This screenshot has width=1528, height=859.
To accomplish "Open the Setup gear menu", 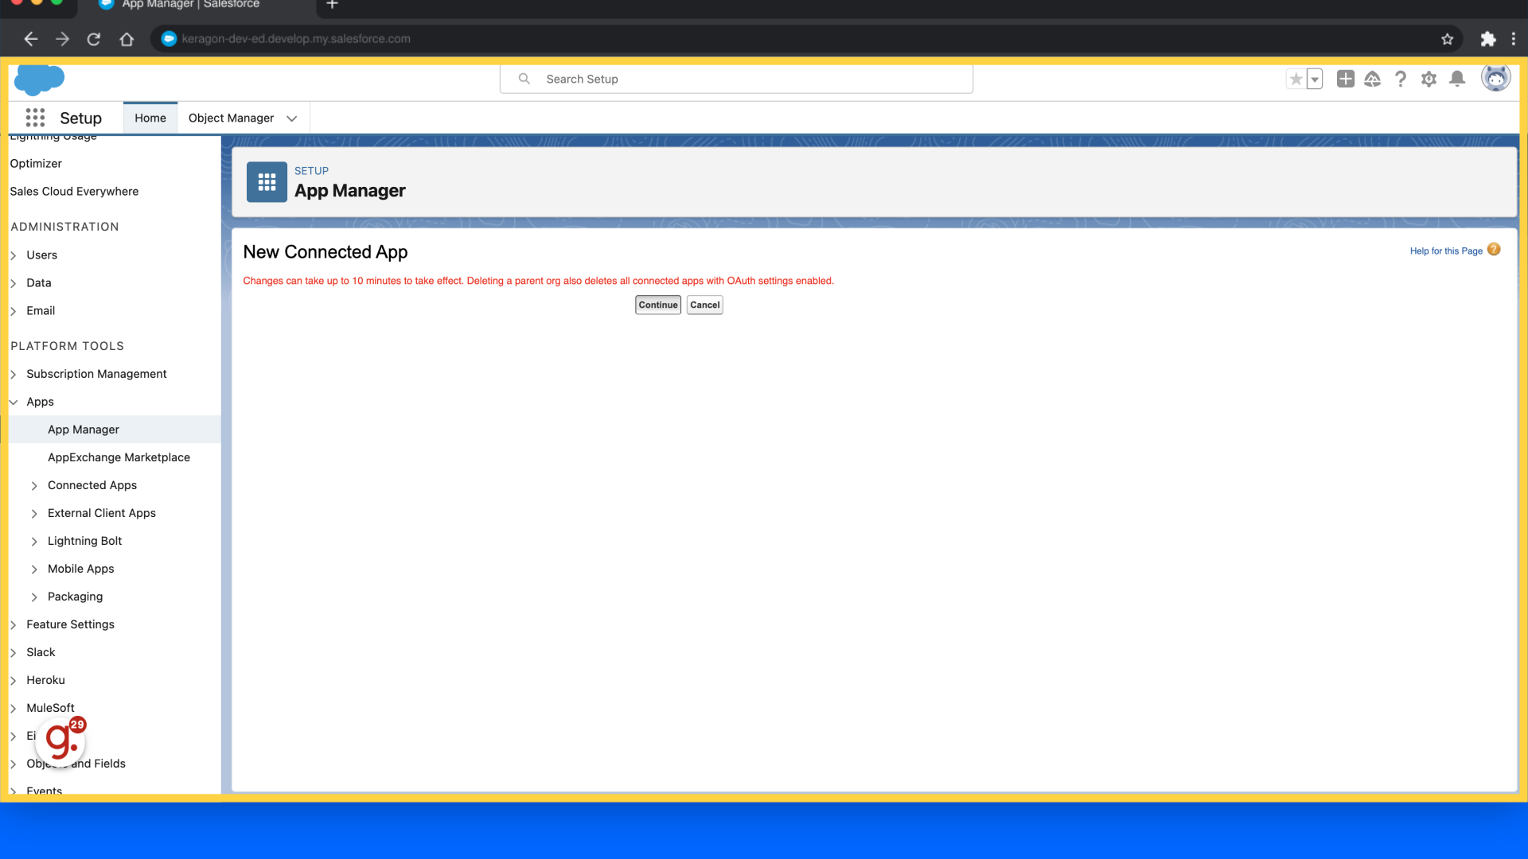I will [x=1429, y=79].
